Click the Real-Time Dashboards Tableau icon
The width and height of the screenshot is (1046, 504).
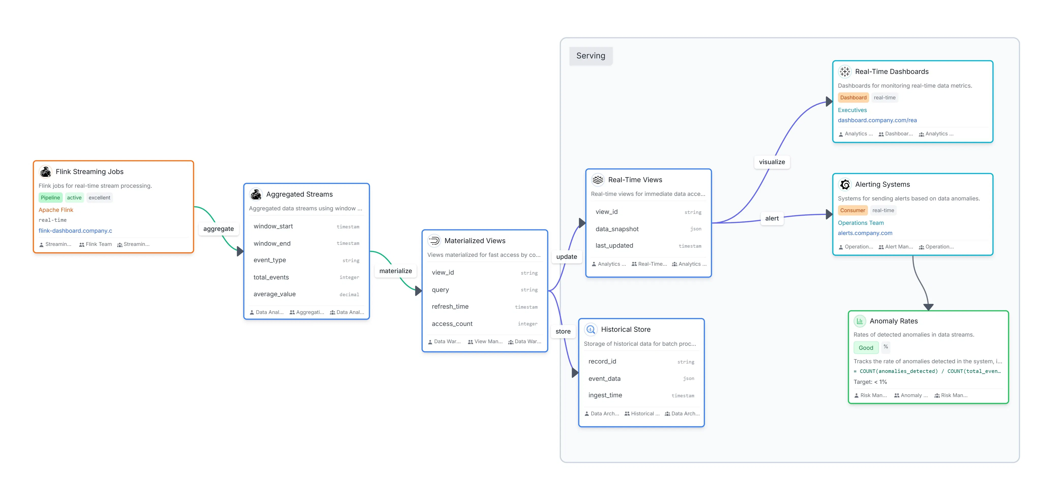tap(845, 71)
